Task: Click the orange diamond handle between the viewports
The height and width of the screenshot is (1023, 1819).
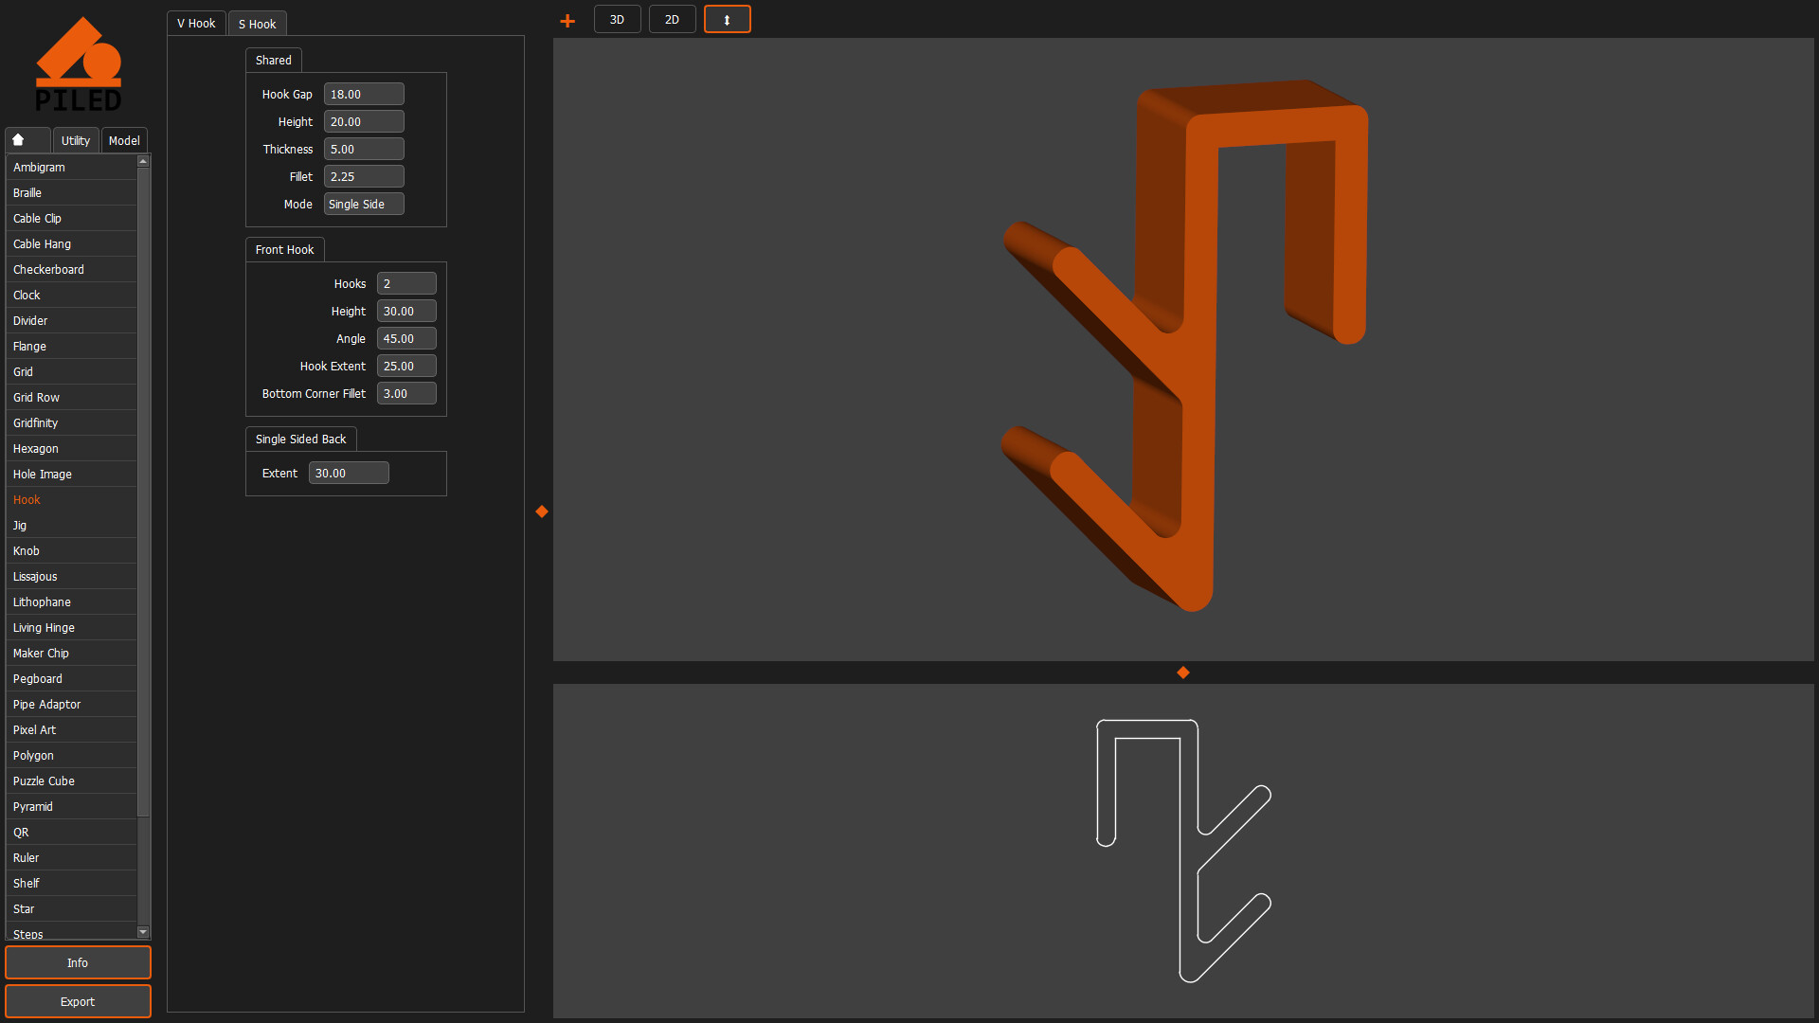Action: pos(1182,673)
